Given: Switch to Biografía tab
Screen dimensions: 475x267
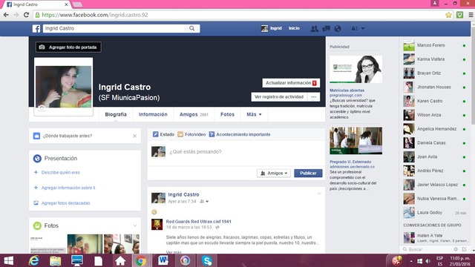Looking at the screenshot, I should coord(116,114).
